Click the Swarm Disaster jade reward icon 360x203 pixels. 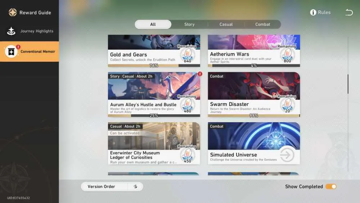pyautogui.click(x=287, y=106)
